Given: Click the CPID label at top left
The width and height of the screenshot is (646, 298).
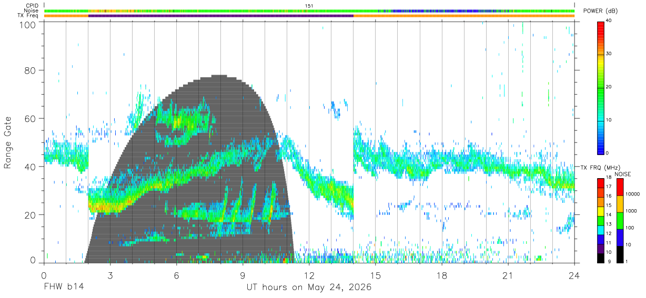Looking at the screenshot, I should coord(31,5).
